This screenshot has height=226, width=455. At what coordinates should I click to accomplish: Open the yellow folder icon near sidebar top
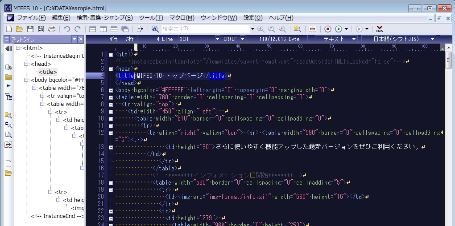(9, 77)
